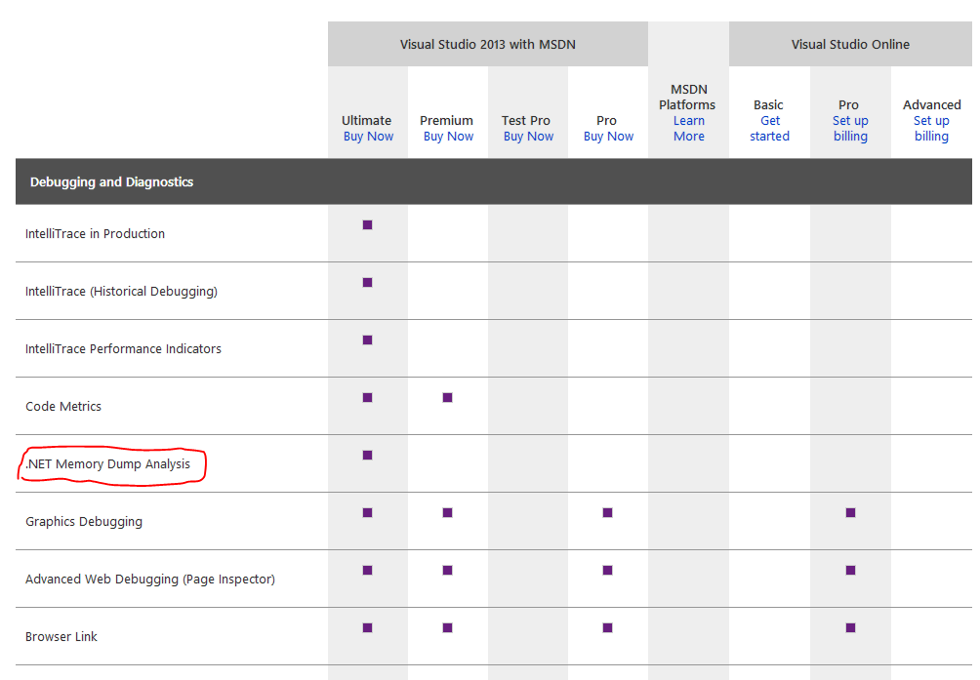The image size is (980, 680).
Task: Select the MSDN Platforms column heading
Action: (687, 97)
